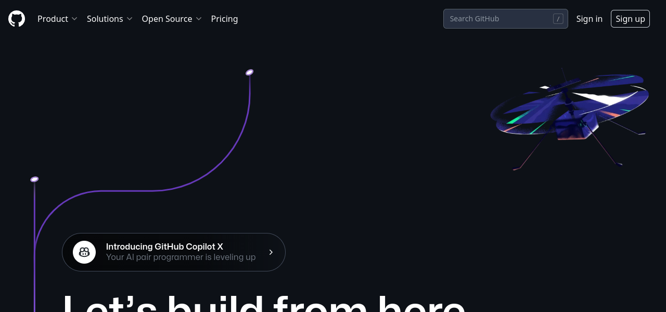The width and height of the screenshot is (666, 312).
Task: Go to the Pricing page
Action: [224, 19]
